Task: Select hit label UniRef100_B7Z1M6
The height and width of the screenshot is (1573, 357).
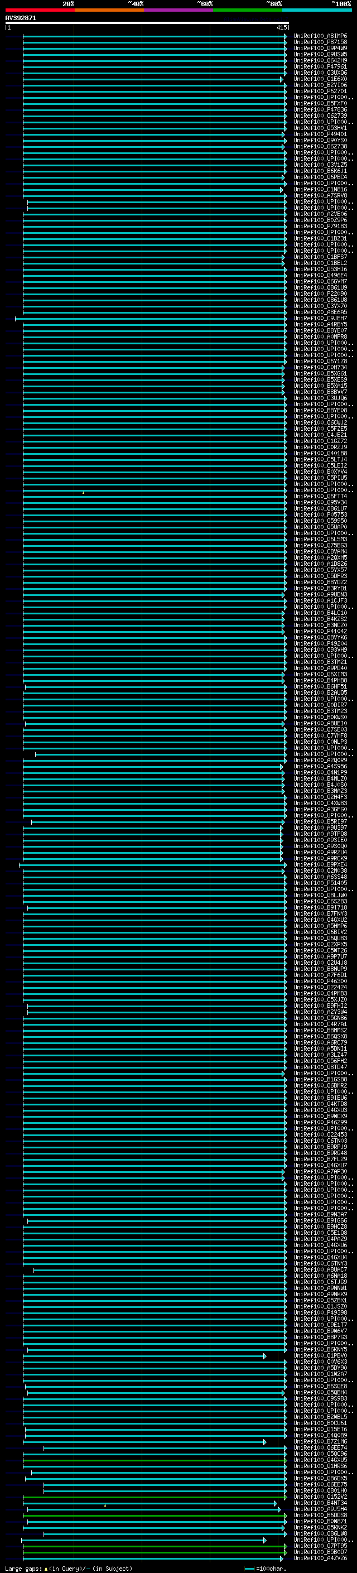Action: click(320, 1441)
